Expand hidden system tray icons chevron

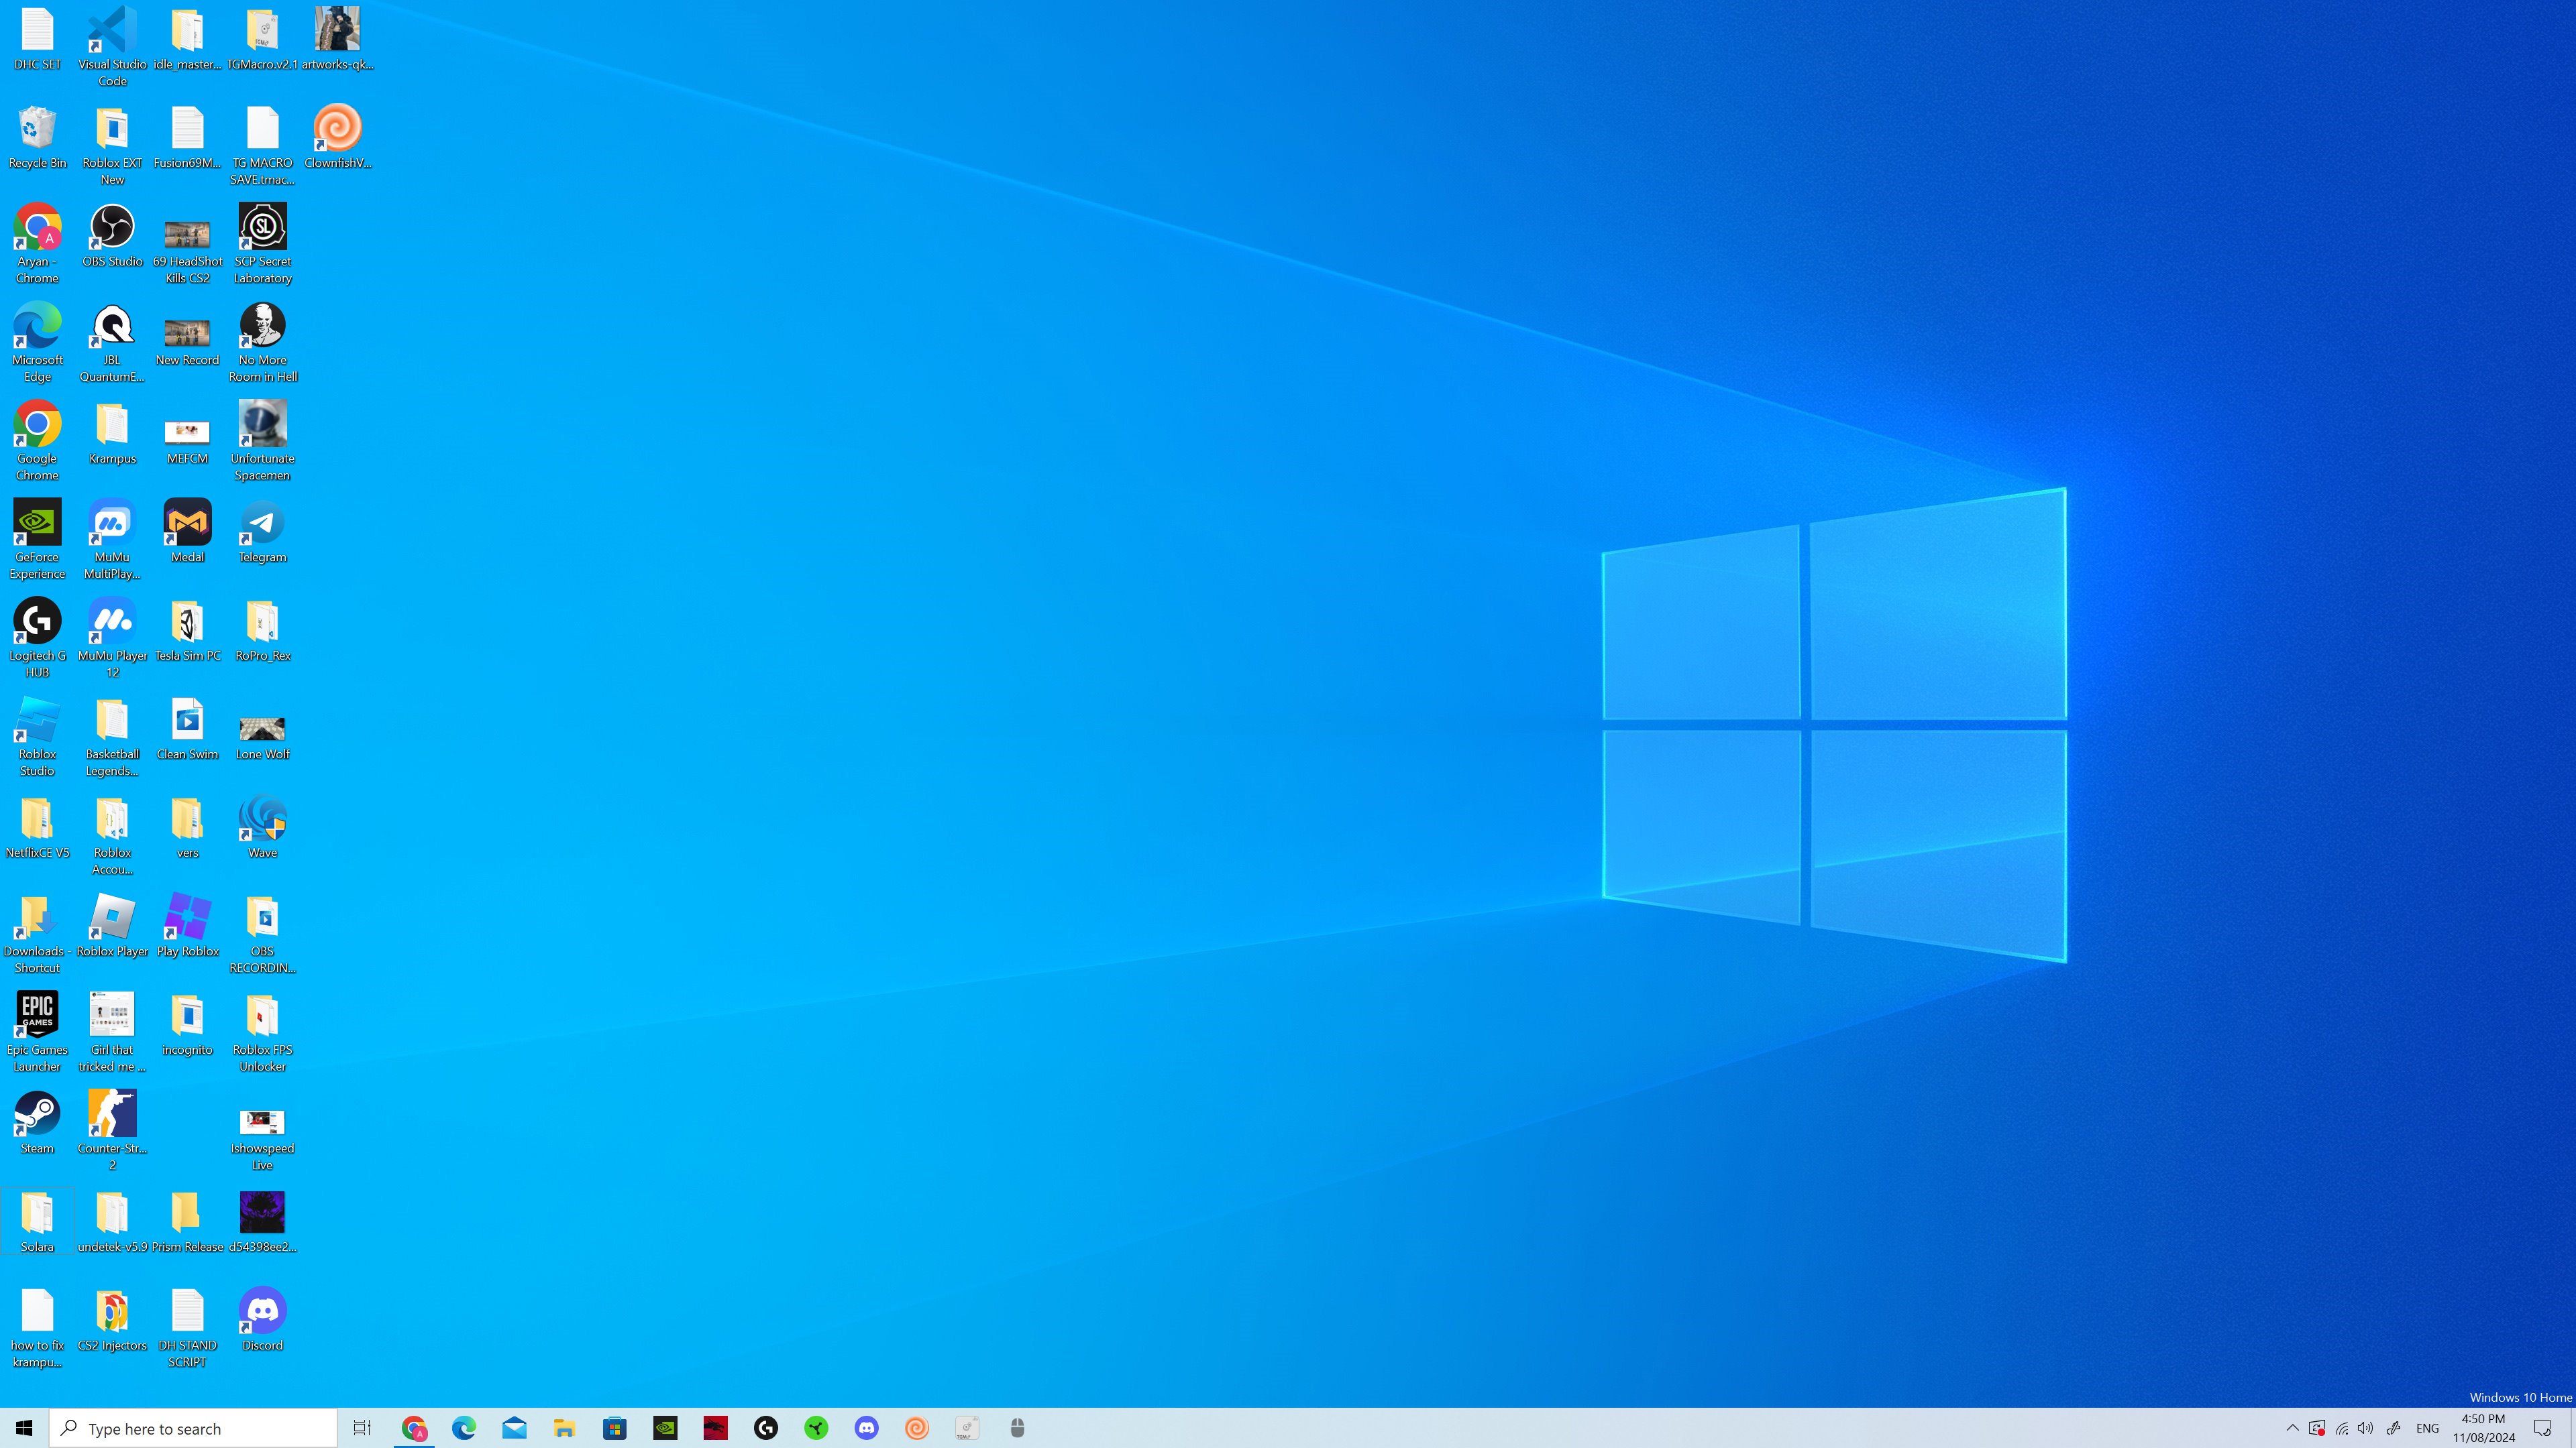tap(2292, 1428)
